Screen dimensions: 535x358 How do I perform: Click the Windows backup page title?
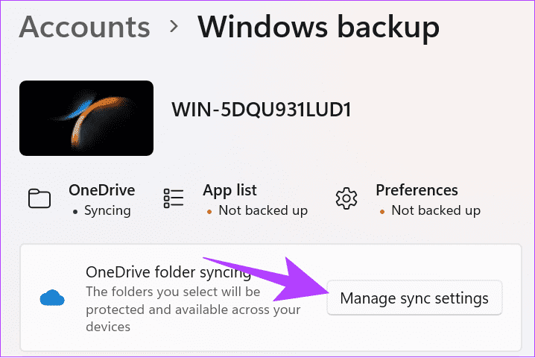(318, 27)
